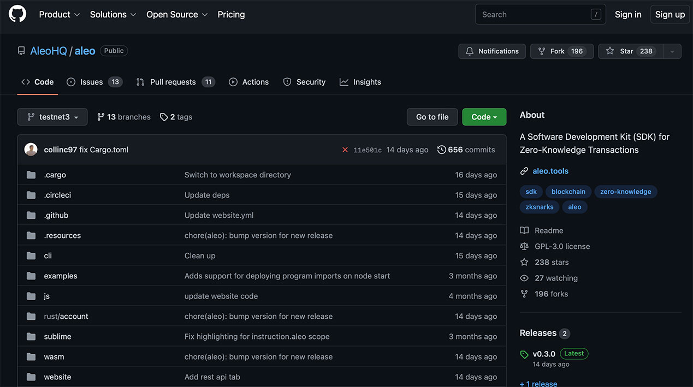Open the Pricing link

click(231, 14)
